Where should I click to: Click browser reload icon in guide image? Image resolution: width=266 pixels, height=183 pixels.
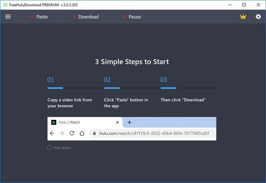72,133
